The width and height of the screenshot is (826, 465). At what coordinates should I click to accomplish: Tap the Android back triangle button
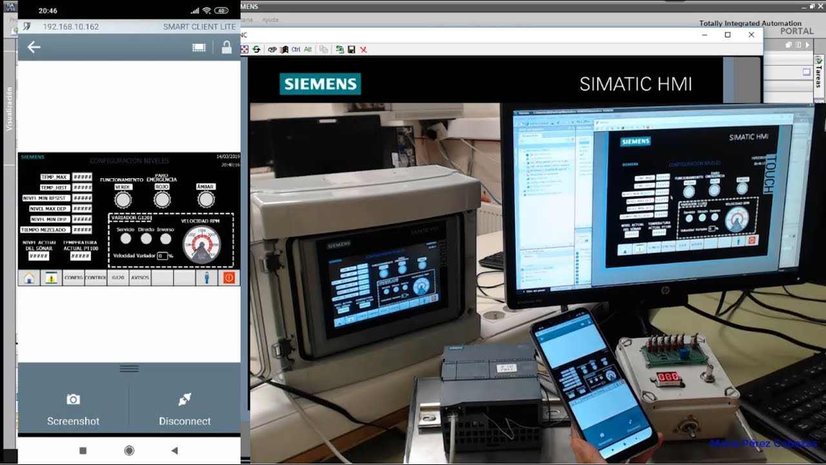point(174,451)
